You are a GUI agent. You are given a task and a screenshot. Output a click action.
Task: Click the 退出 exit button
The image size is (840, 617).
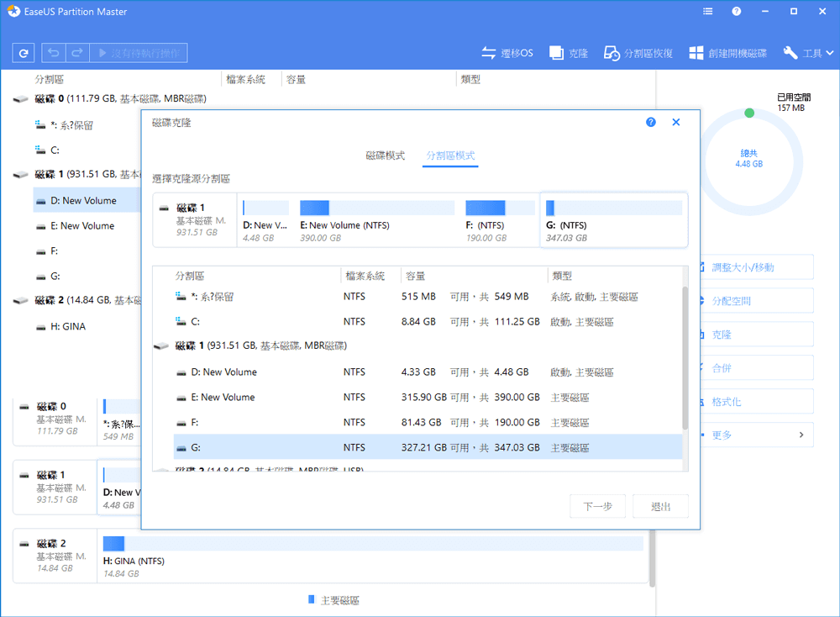click(x=660, y=507)
